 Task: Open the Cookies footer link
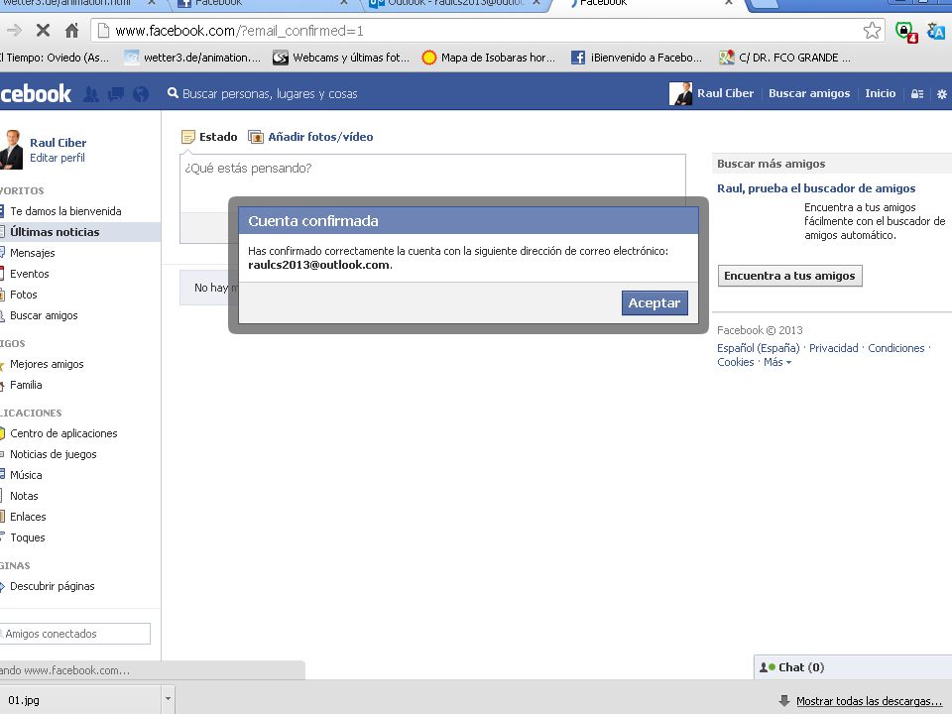735,362
